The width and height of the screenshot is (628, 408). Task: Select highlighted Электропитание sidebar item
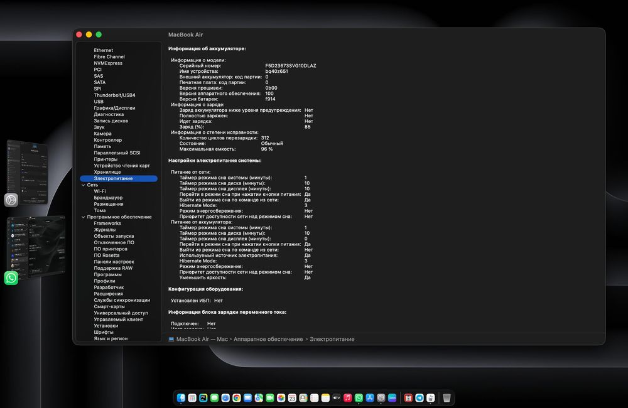tap(119, 178)
